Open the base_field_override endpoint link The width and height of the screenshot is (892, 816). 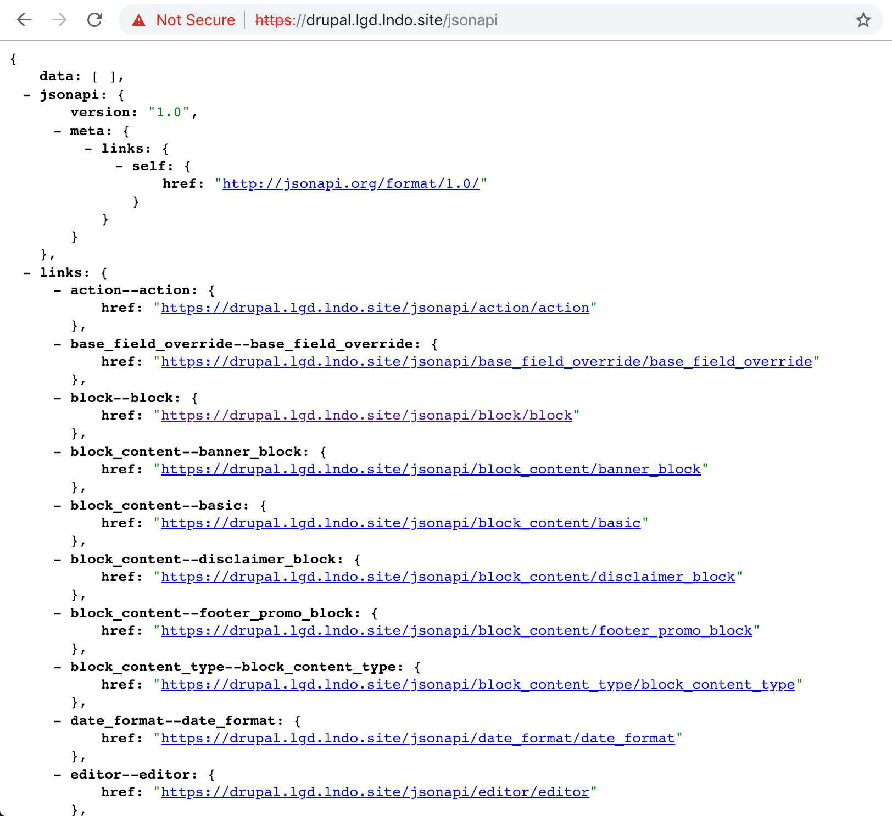486,361
